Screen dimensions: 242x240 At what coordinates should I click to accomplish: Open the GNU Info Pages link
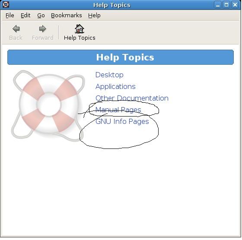122,121
